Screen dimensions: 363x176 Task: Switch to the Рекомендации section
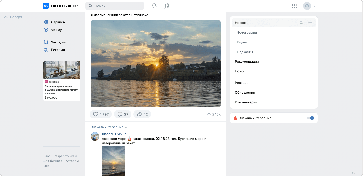click(247, 62)
